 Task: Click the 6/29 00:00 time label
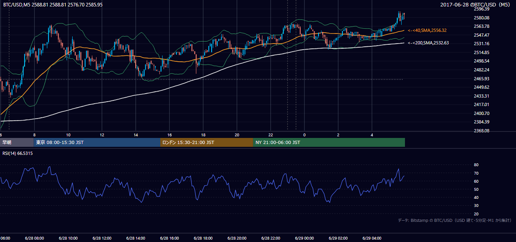coord(304,238)
